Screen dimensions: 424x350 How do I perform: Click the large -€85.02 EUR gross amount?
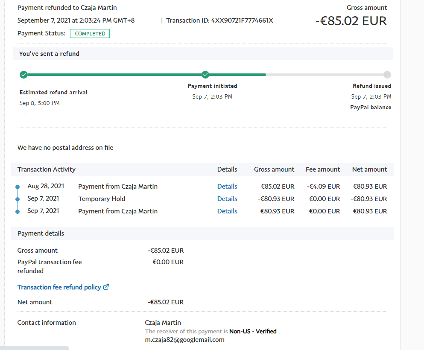coord(351,21)
